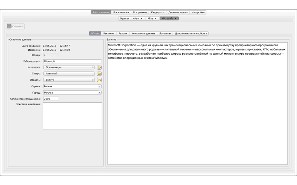Expand the Отрасль dropdown showing Услуги

pyautogui.click(x=69, y=80)
